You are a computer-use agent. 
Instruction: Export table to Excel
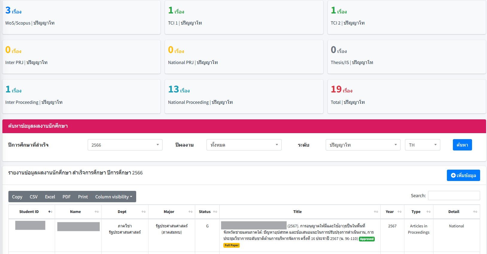(50, 197)
